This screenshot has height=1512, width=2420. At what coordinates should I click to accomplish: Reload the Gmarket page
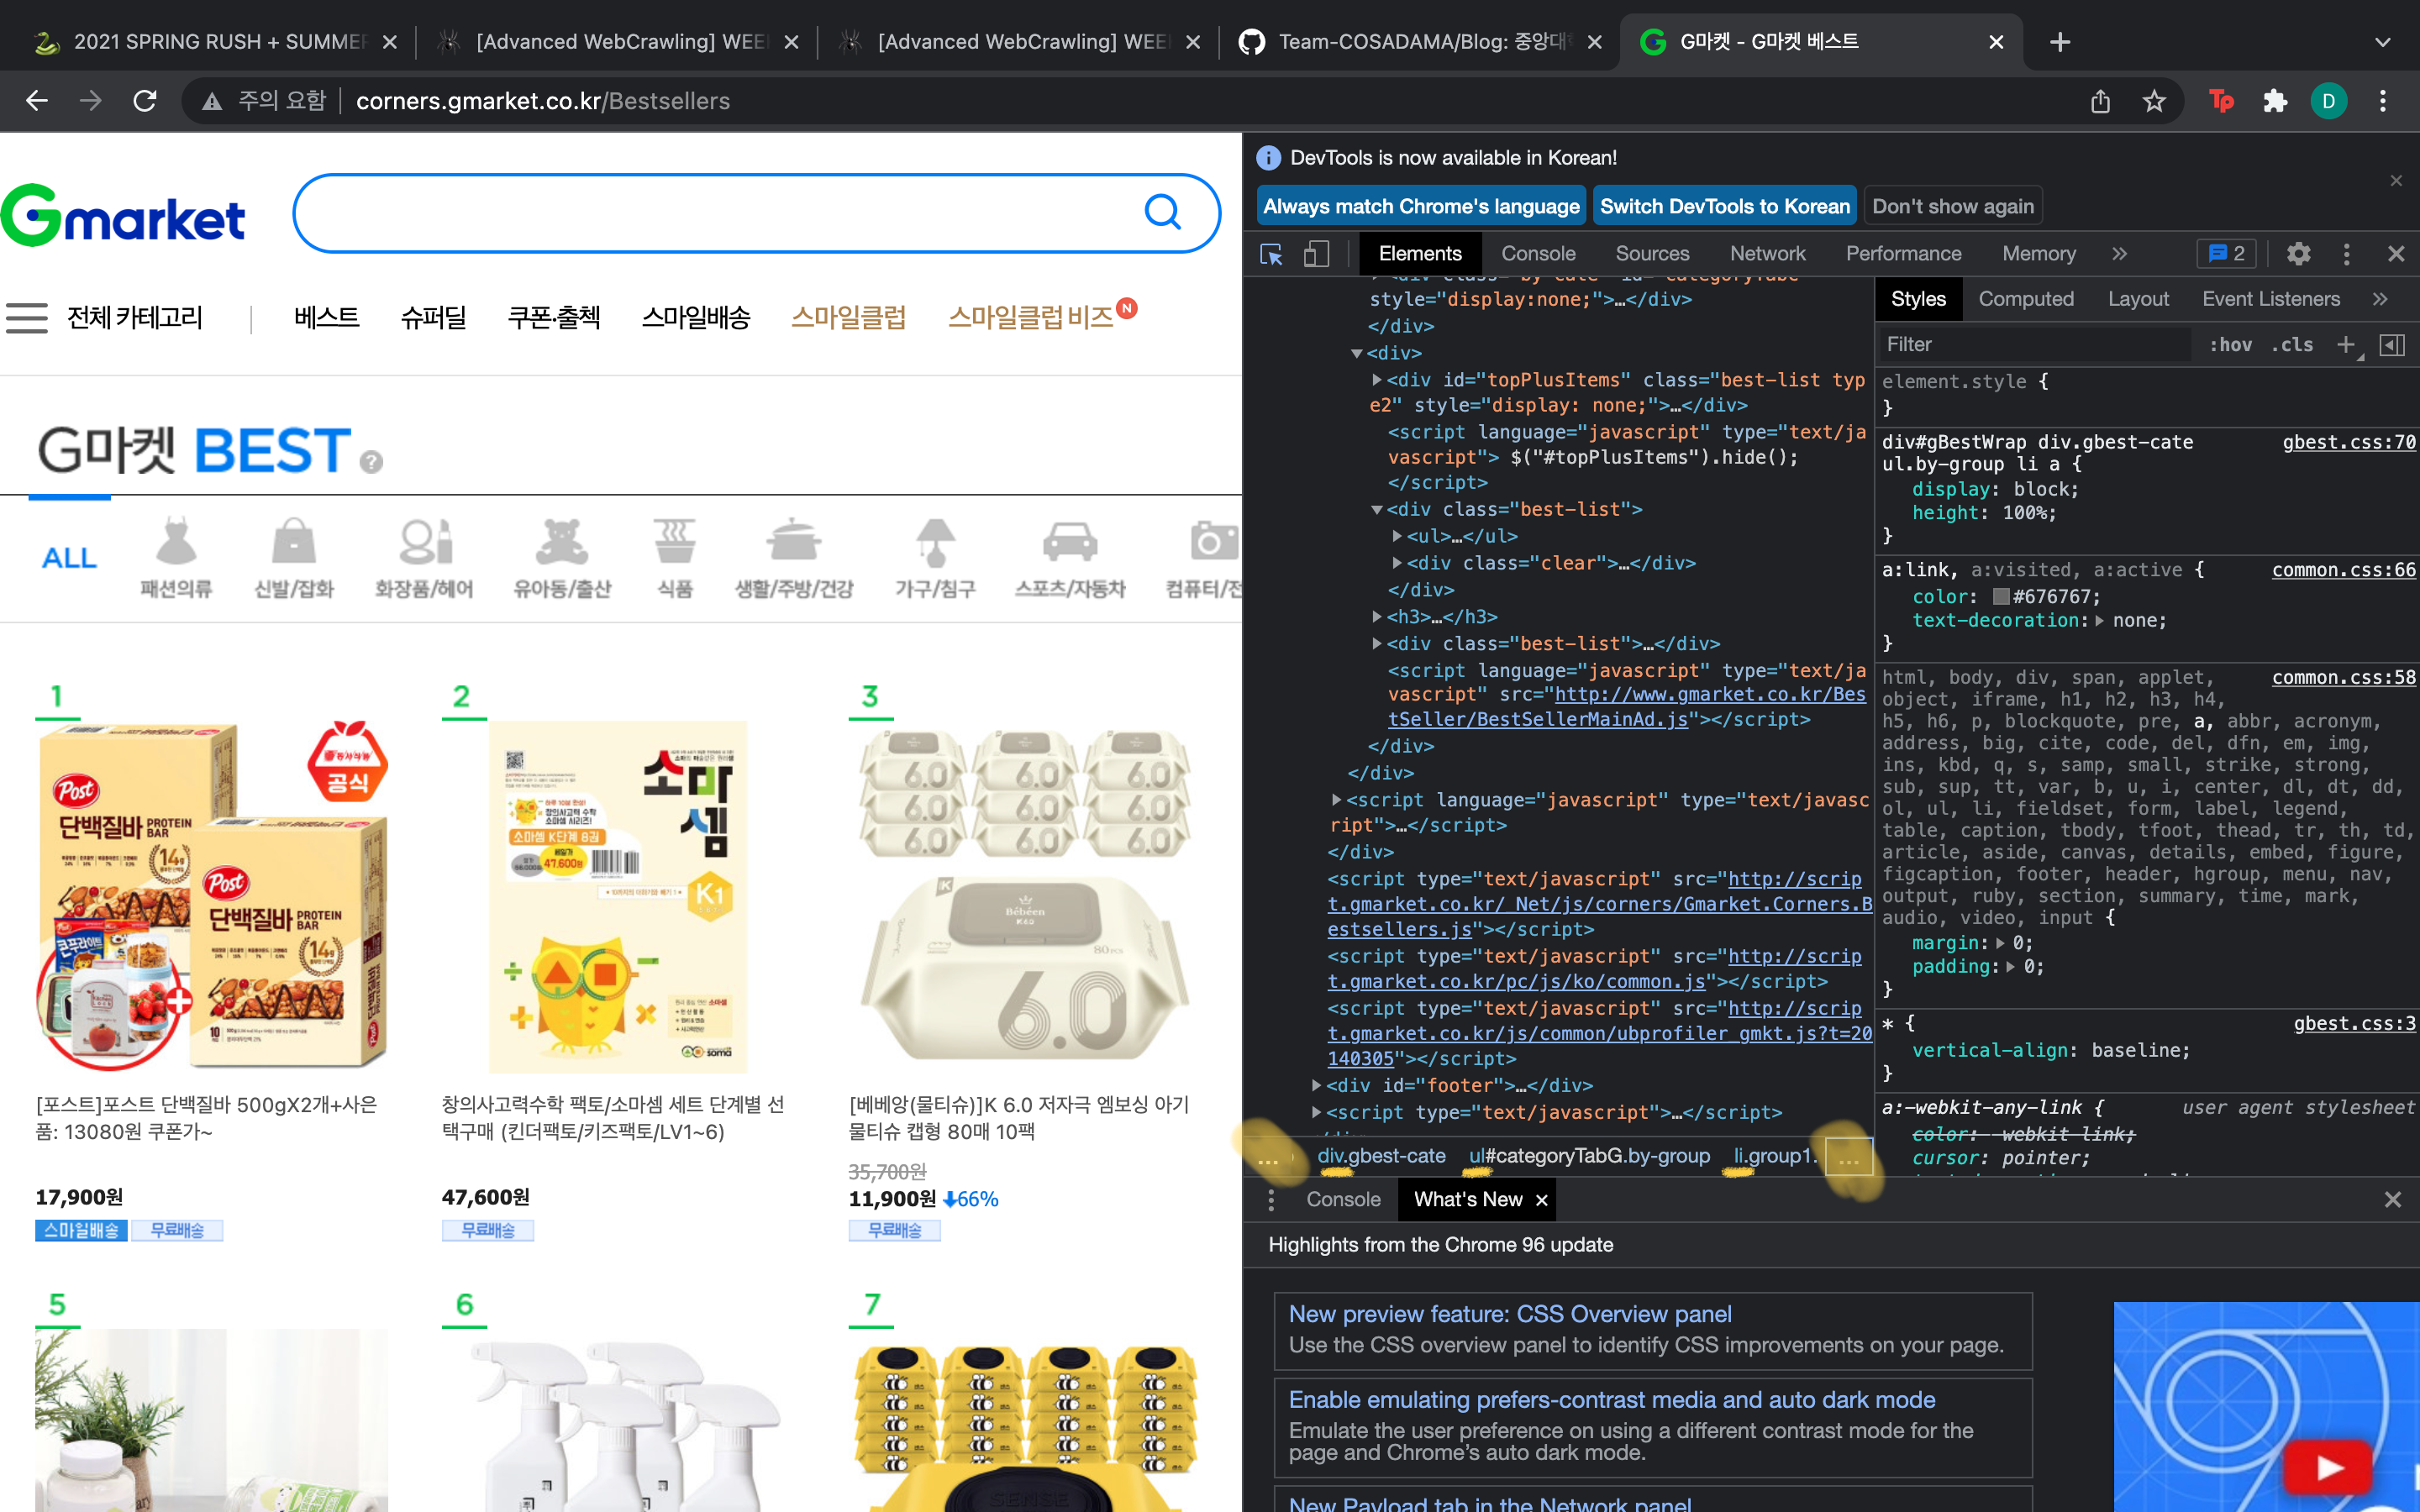click(x=145, y=101)
